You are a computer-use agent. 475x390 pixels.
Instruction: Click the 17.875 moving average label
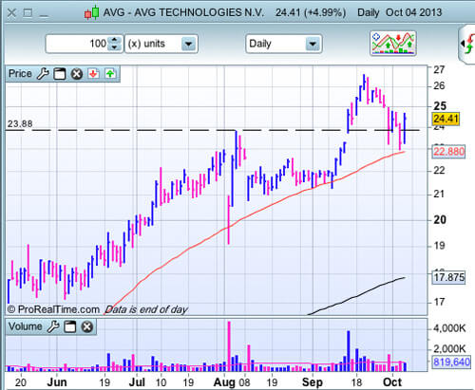pyautogui.click(x=448, y=277)
